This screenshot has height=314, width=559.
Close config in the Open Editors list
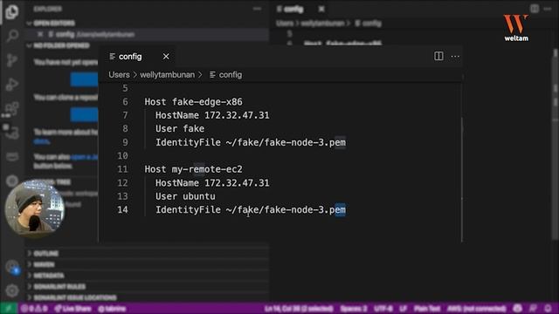coord(40,34)
